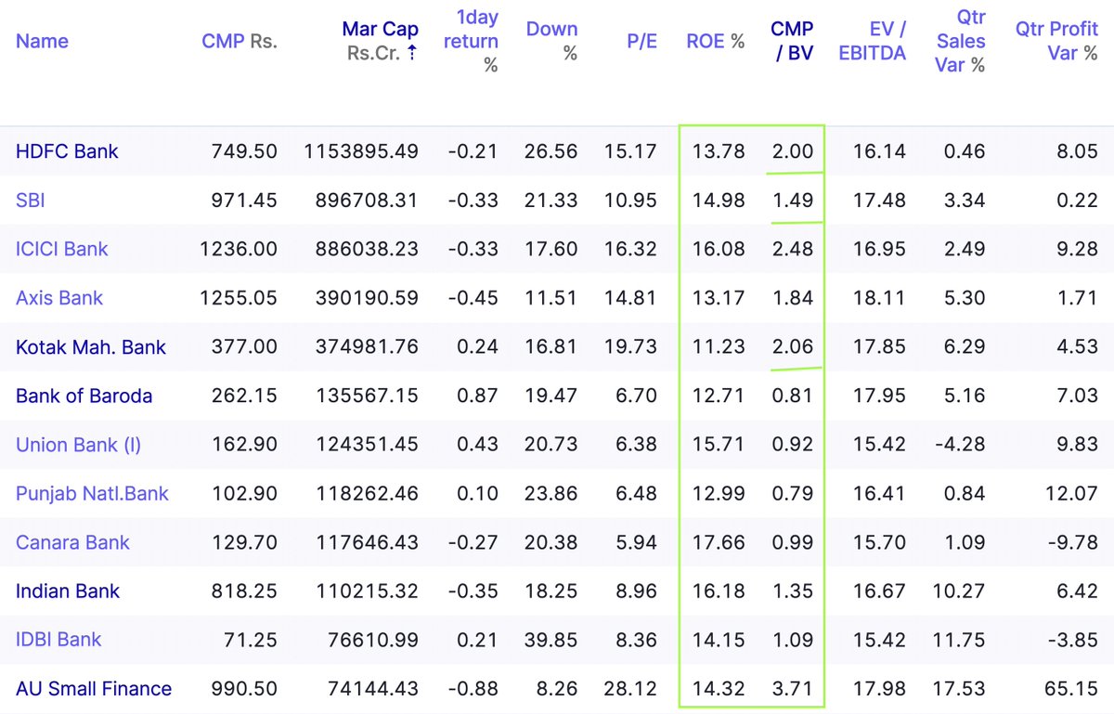Screen dimensions: 1114x714
Task: Sort by Mar Cap Rs.Cr. header
Action: tap(381, 41)
